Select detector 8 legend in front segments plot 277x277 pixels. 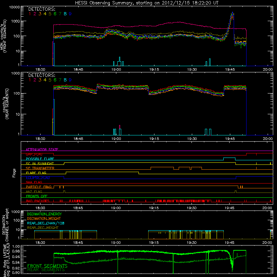[x=65, y=14]
